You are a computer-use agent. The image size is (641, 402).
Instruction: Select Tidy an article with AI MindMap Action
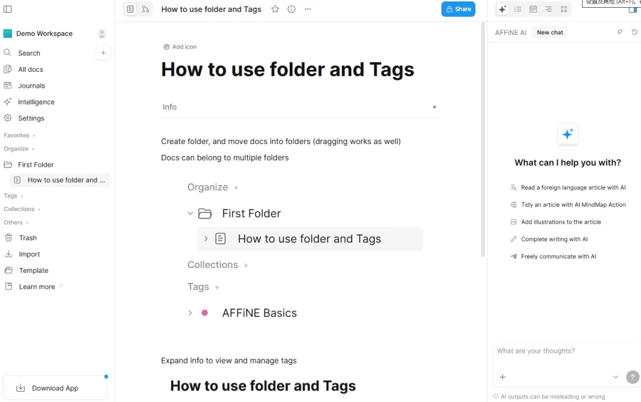568,205
